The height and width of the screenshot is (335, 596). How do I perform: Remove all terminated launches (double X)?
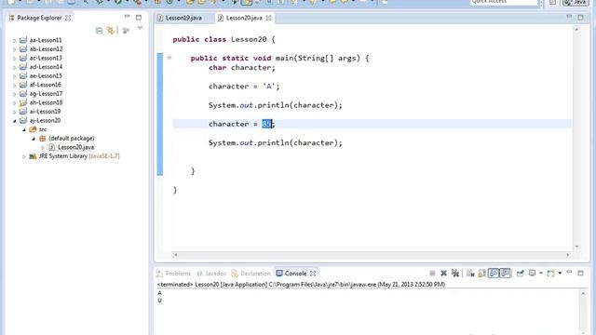click(455, 273)
